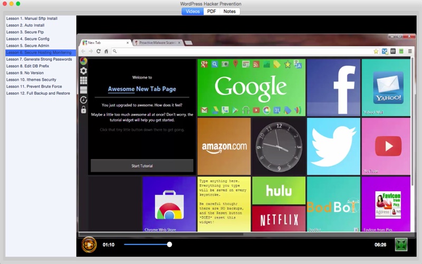Click the browser back arrow
This screenshot has width=422, height=264.
[x=83, y=51]
